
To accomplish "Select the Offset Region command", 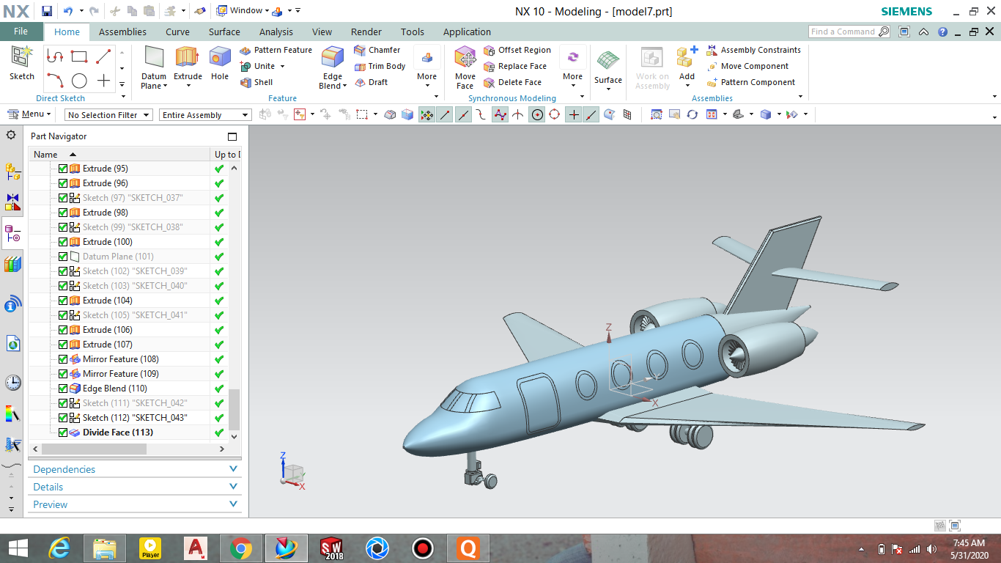I will tap(517, 50).
